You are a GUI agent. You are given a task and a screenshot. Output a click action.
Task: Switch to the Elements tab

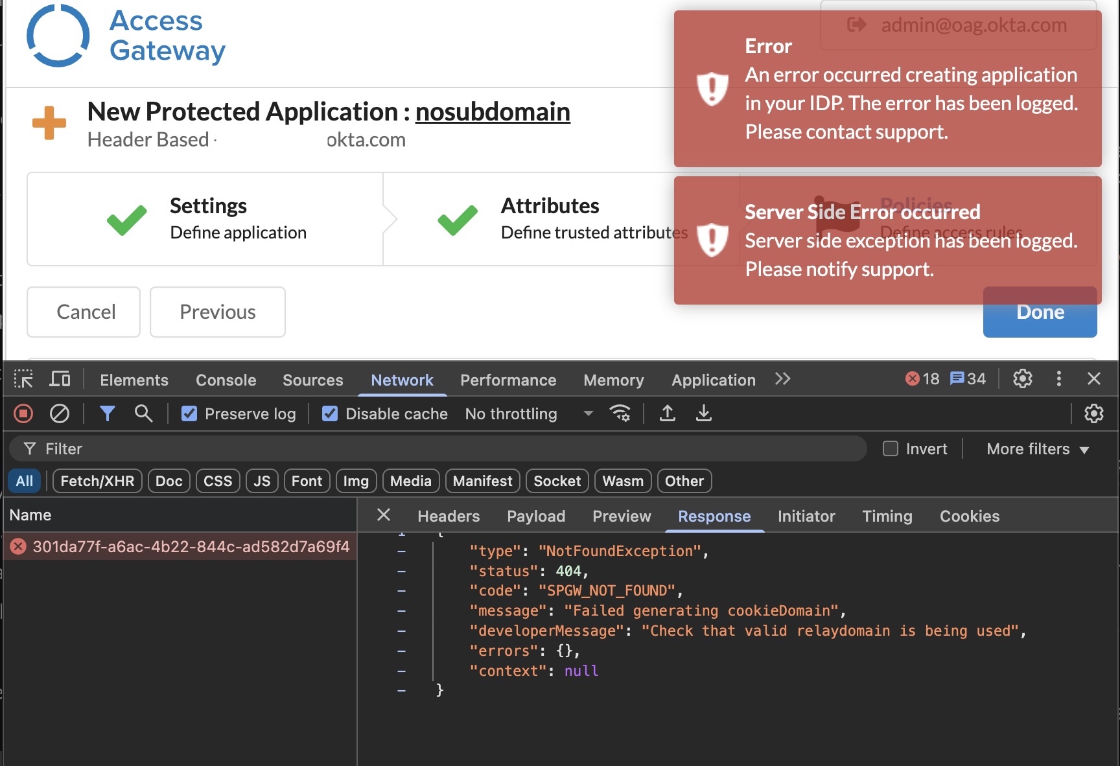click(x=134, y=380)
